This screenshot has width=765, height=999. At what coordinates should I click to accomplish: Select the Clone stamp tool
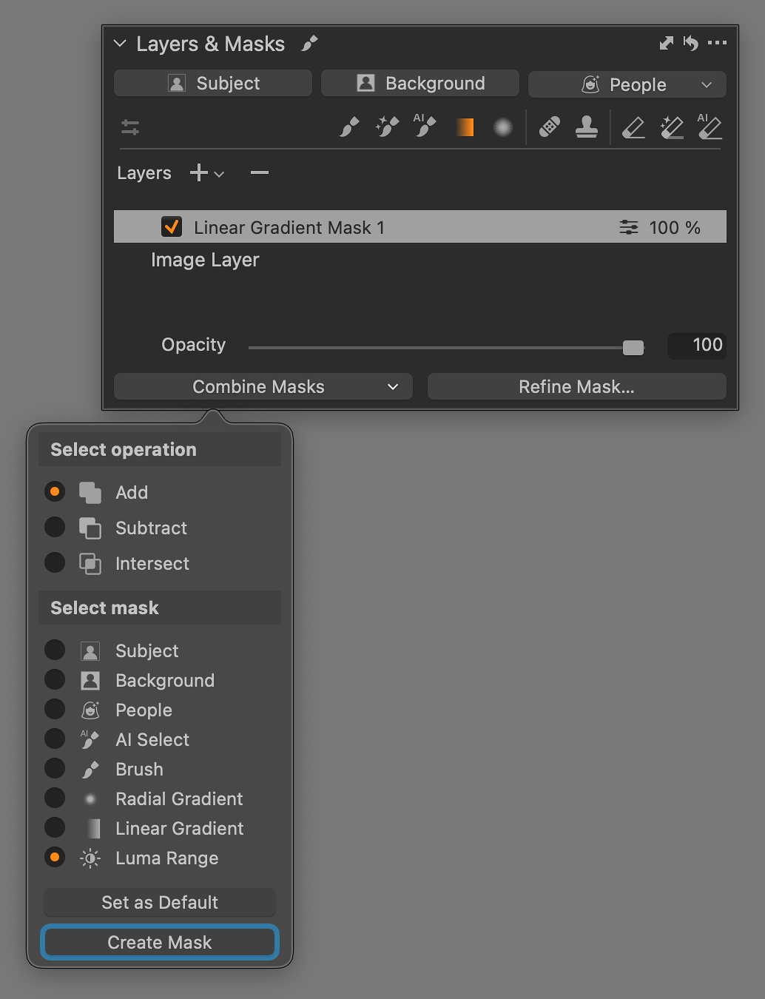click(586, 127)
